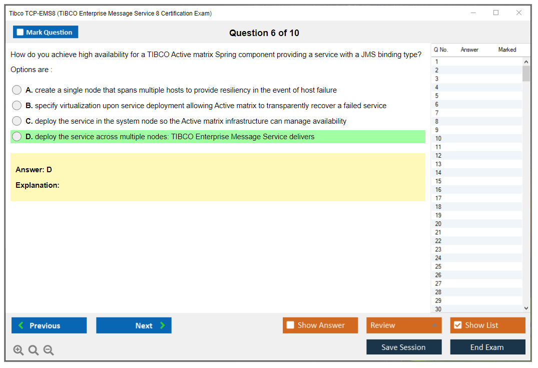
Task: Click the green left arrow on Previous
Action: [x=21, y=325]
